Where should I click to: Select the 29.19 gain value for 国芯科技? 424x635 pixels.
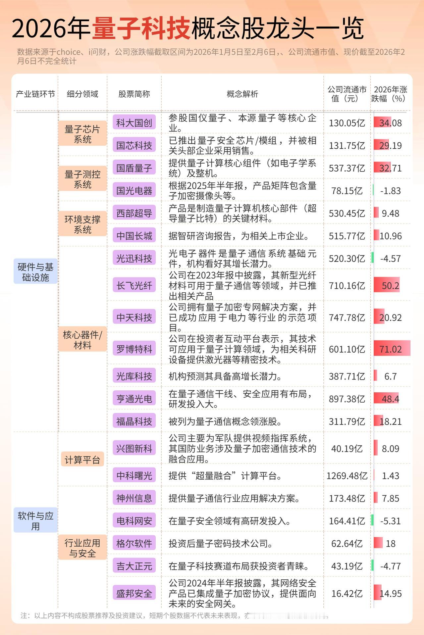[391, 145]
